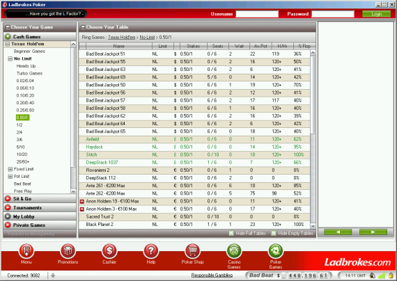Click the My Lobby gray arrow icon
The image size is (397, 281).
pos(8,216)
